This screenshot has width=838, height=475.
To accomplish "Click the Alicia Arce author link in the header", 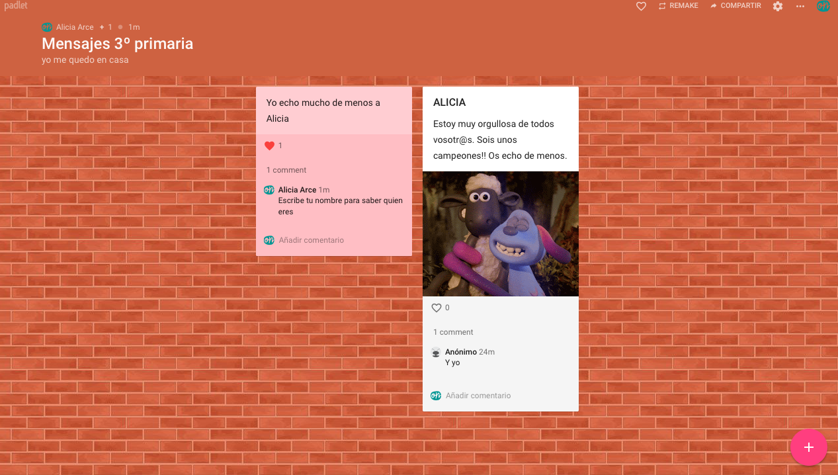I will coord(75,27).
